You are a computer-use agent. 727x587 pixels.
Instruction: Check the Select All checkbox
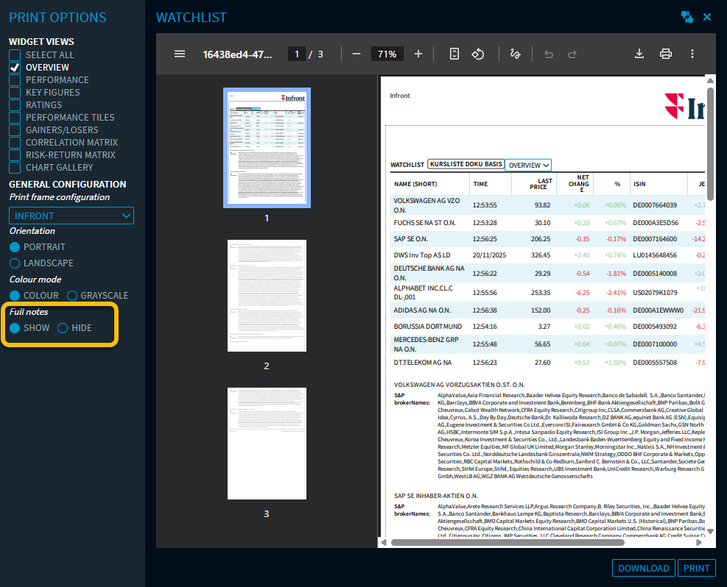(15, 55)
